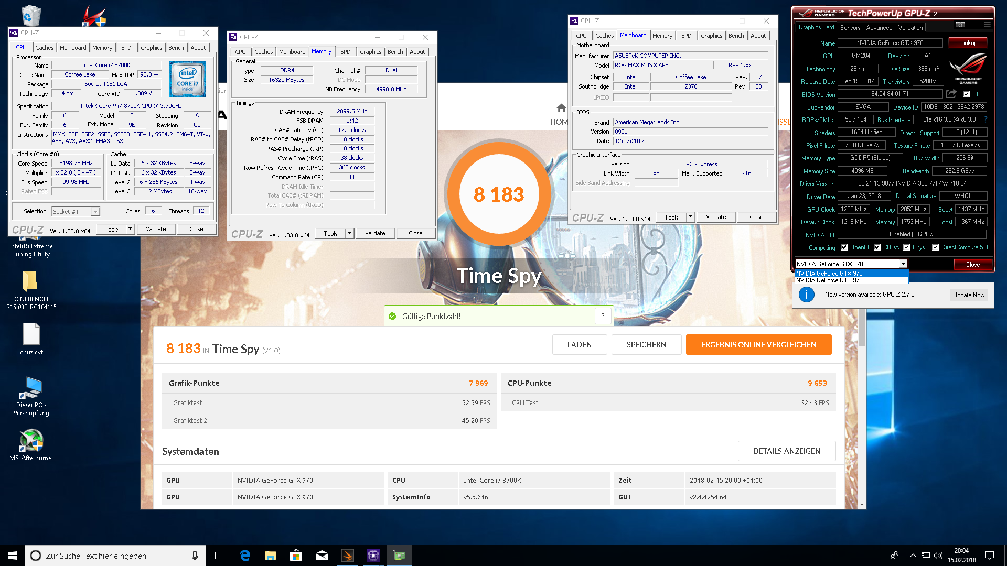This screenshot has height=566, width=1007.
Task: Click the LADEN button in 3DMark
Action: click(x=579, y=345)
